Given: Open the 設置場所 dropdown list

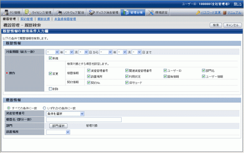Looking at the screenshot, I should [58, 132].
